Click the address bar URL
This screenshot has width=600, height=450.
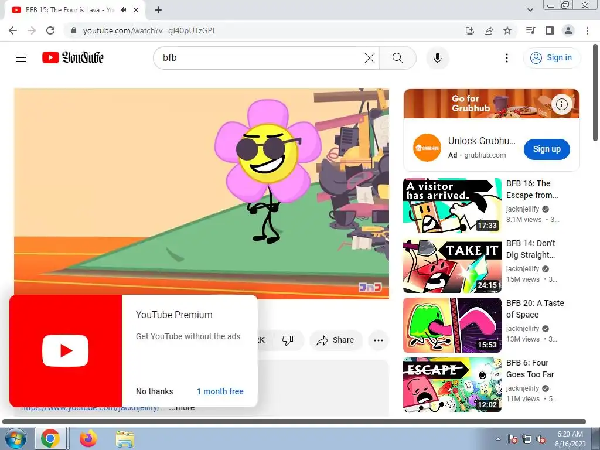(x=149, y=30)
